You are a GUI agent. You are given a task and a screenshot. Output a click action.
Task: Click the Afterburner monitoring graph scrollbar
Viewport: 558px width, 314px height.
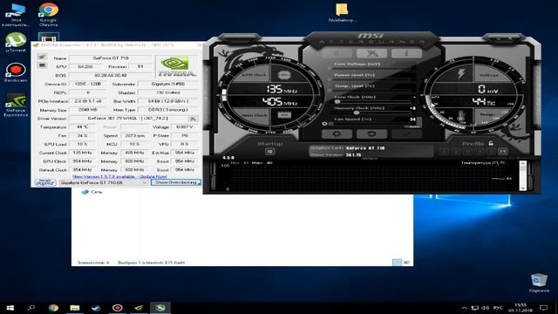pos(523,175)
